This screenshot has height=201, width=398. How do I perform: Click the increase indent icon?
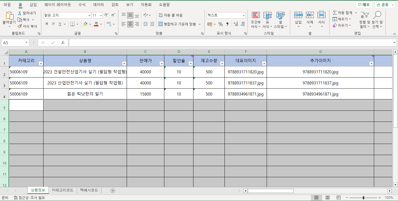point(152,24)
